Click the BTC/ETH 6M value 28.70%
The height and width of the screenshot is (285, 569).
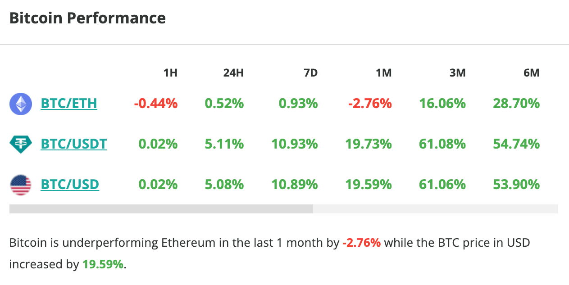(516, 104)
